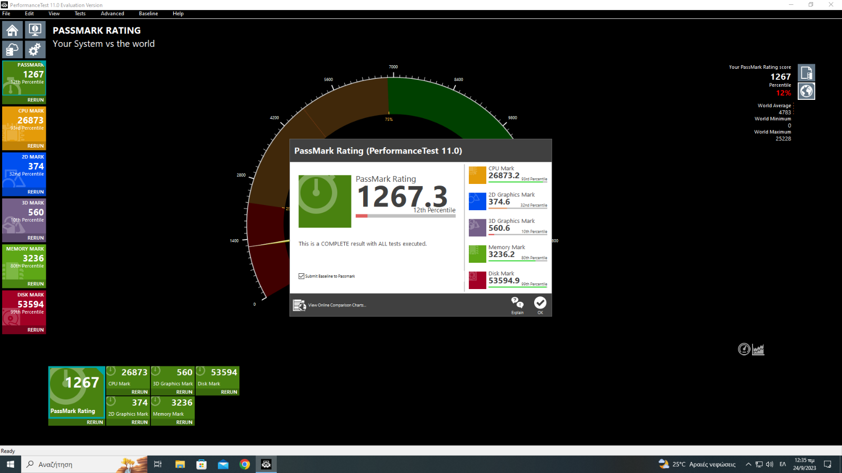Click the green Memory Mark icon in dialog
842x473 pixels.
point(477,254)
